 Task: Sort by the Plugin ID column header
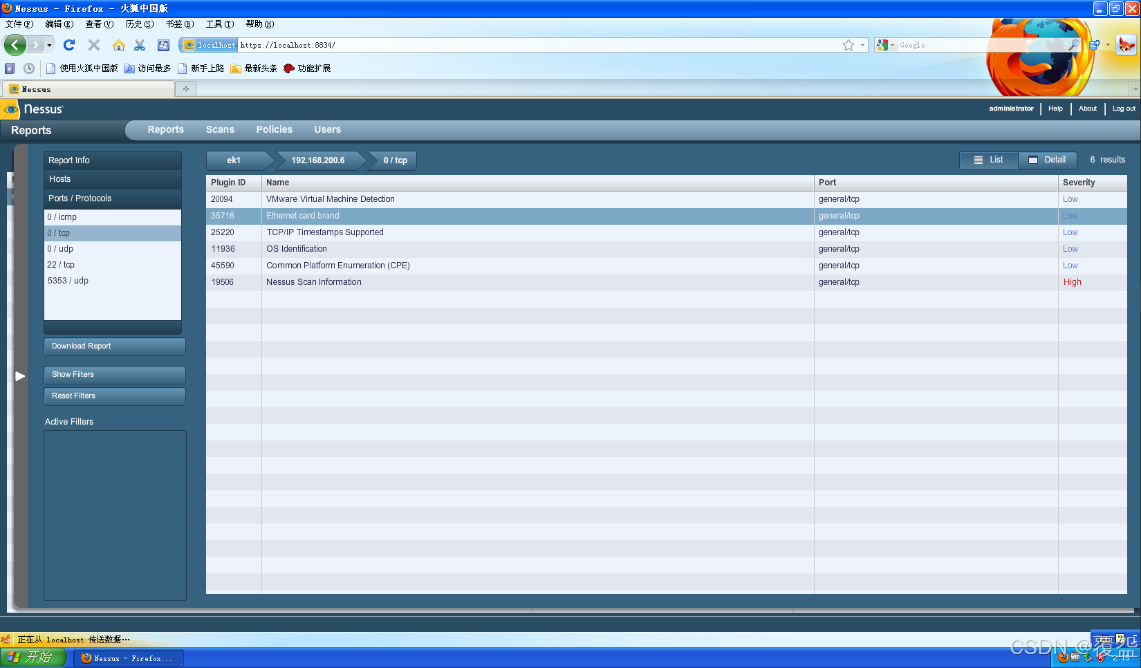tap(234, 183)
